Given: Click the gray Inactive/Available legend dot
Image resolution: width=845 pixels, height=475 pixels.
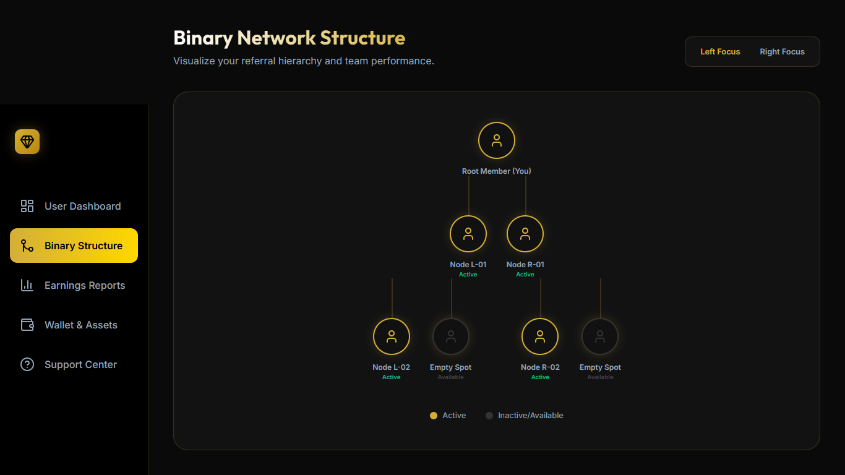Looking at the screenshot, I should 489,416.
